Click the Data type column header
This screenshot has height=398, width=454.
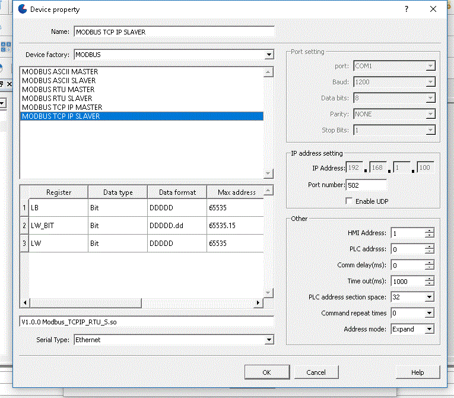coord(118,192)
